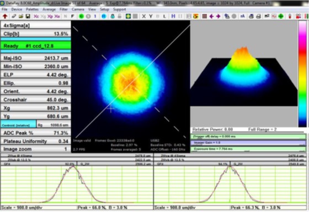Image resolution: width=309 pixels, height=212 pixels.
Task: Click the Xg 862.3 um button
Action: click(36, 108)
